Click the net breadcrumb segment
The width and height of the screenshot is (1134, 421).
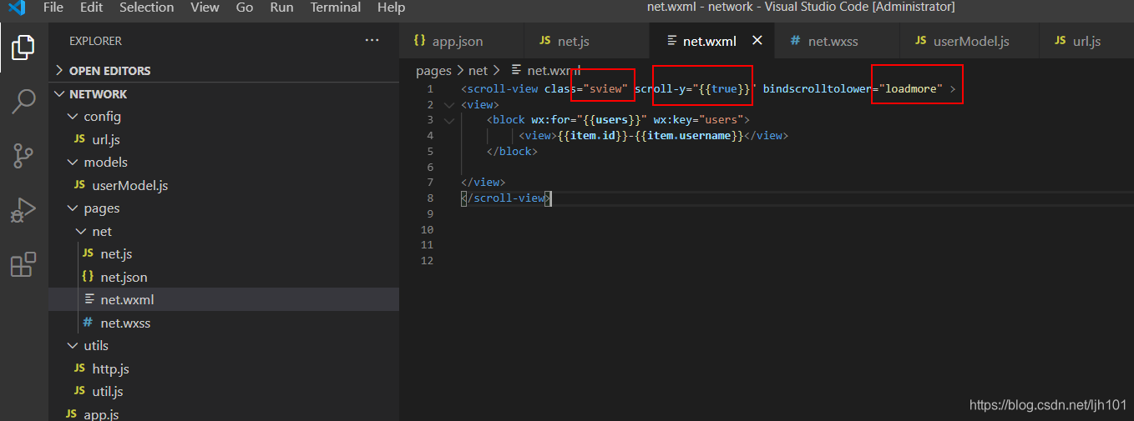pos(478,71)
